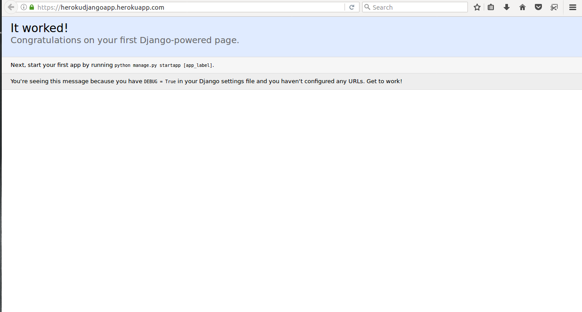Open the search engine dropdown in search bar
The width and height of the screenshot is (582, 312).
367,7
